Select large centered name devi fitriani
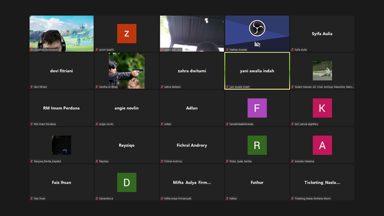This screenshot has height=216, width=384. (x=61, y=71)
